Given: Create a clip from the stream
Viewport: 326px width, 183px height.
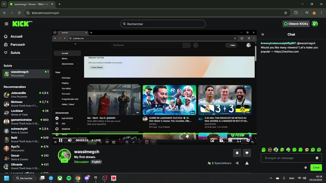Looking at the screenshot, I should 221,140.
